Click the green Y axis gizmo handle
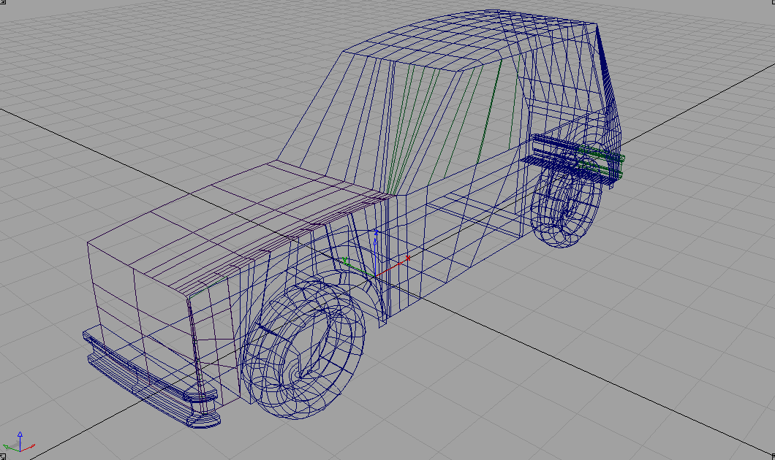 click(x=344, y=260)
